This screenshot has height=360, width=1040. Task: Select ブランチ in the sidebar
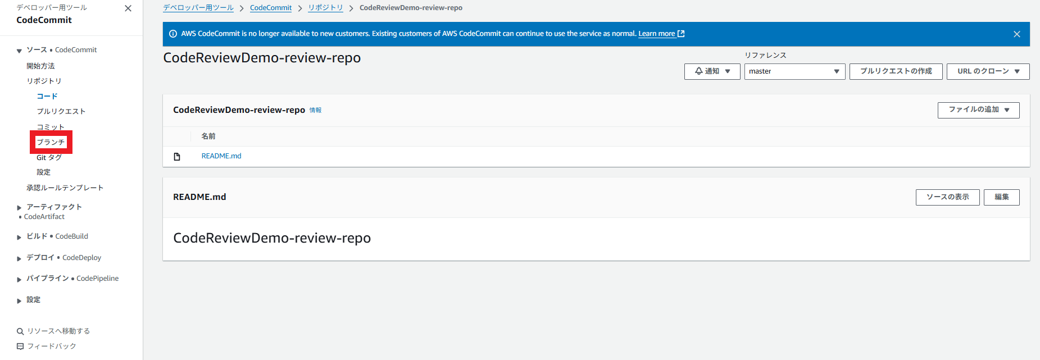(51, 142)
